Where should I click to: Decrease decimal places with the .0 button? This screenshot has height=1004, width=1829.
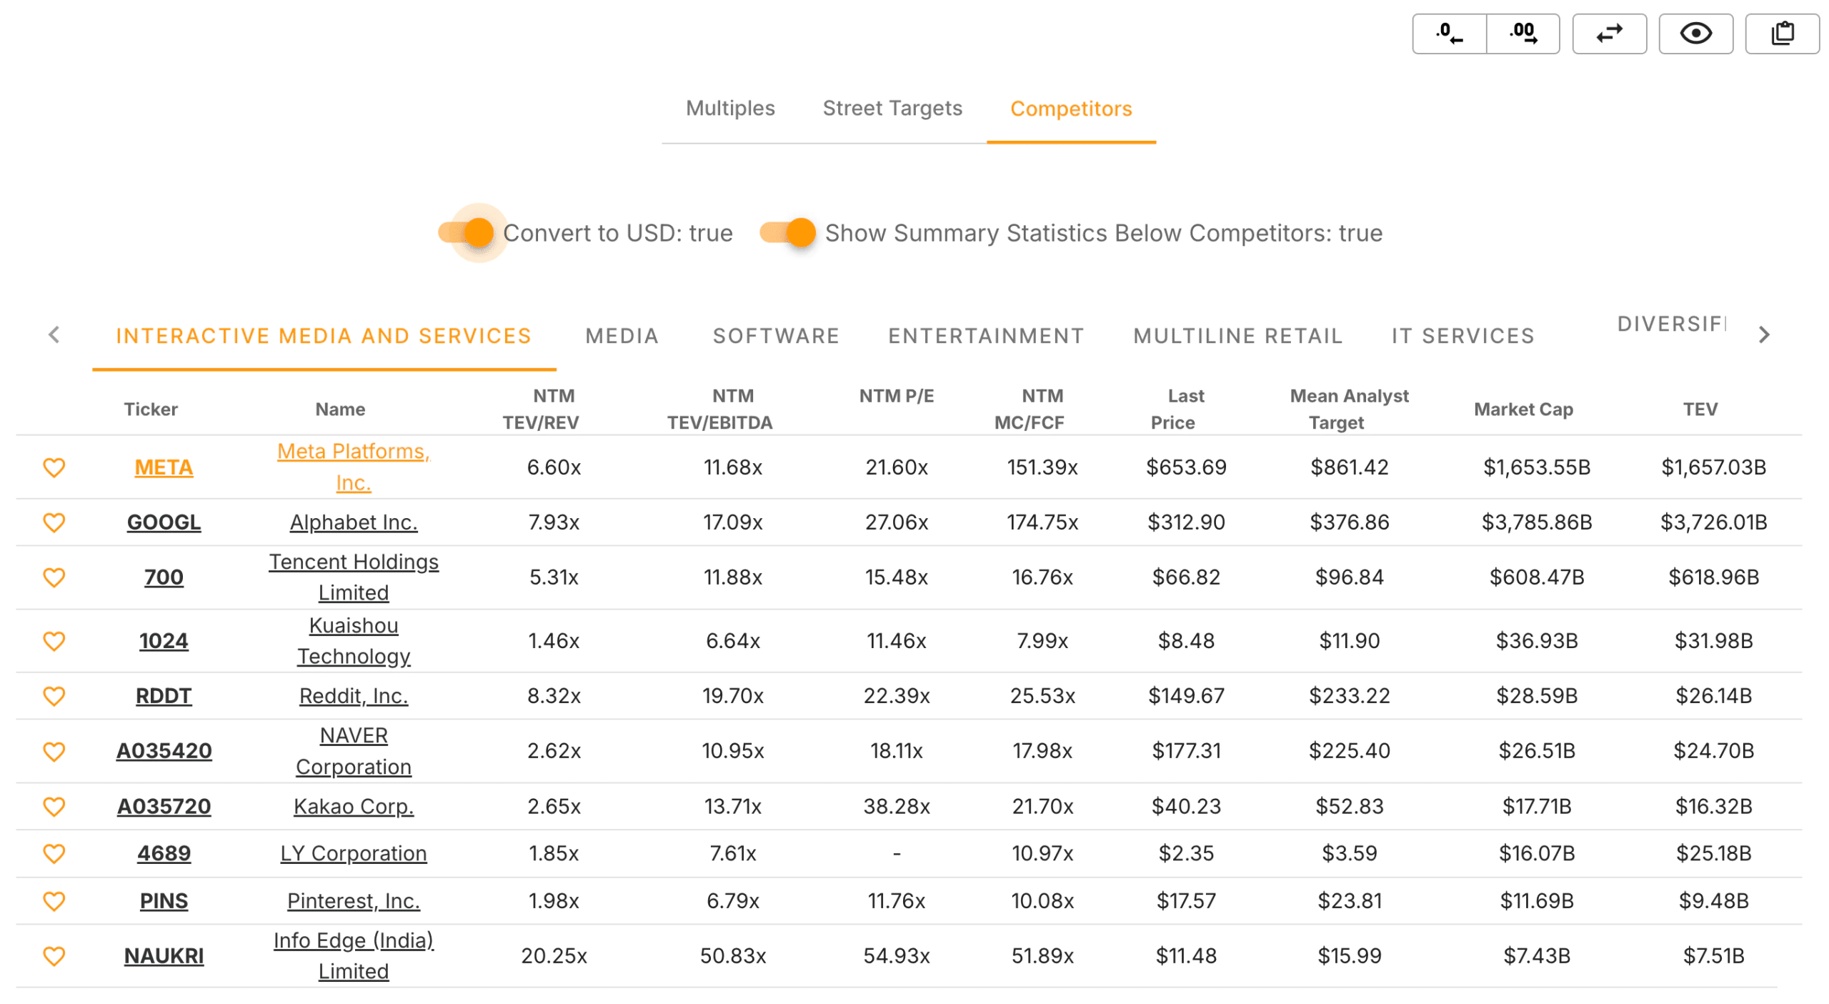[1448, 33]
